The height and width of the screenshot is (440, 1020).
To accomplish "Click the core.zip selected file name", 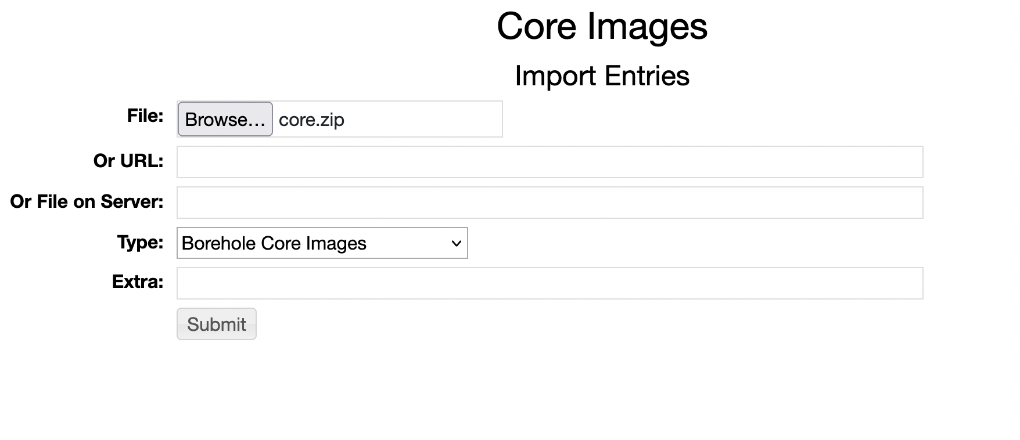I will pyautogui.click(x=311, y=120).
